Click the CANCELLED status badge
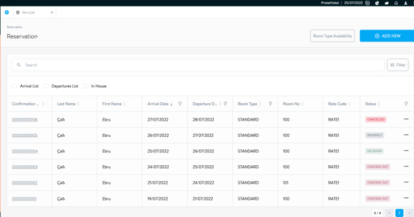Viewport: 414px width, 217px height. point(376,119)
